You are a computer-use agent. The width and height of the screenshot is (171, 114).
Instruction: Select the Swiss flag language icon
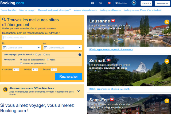click(x=109, y=3)
